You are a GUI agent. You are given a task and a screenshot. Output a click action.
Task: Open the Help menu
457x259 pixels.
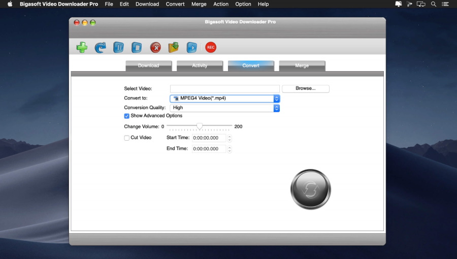pos(263,4)
